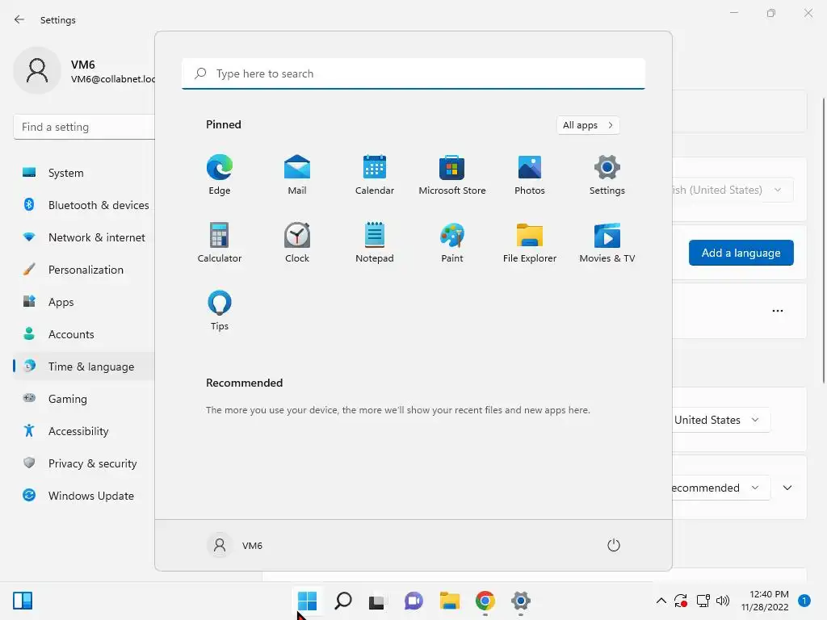Expand Windows display language dropdown

coord(733,190)
